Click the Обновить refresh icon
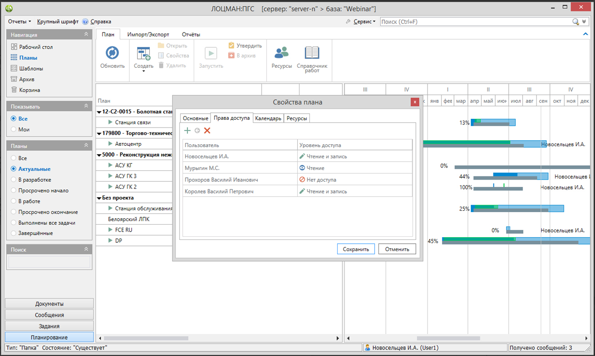The width and height of the screenshot is (595, 356). 112,52
